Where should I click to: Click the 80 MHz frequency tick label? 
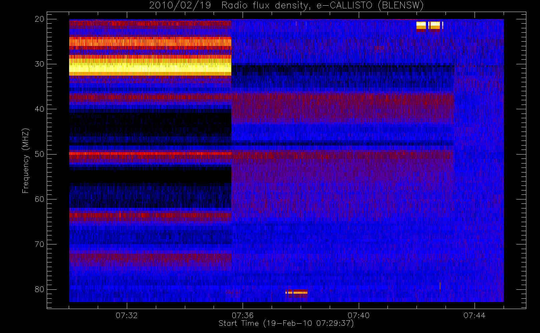[x=40, y=289]
